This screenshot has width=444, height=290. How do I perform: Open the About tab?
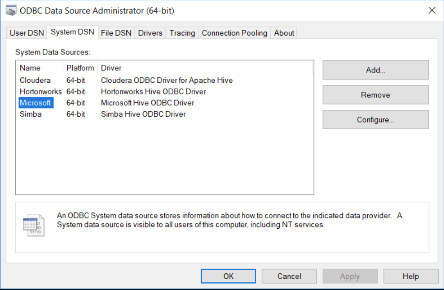(x=284, y=33)
